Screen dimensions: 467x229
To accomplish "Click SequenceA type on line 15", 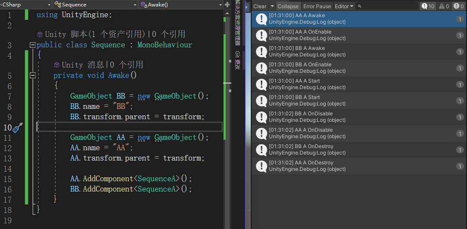I will [x=159, y=179].
